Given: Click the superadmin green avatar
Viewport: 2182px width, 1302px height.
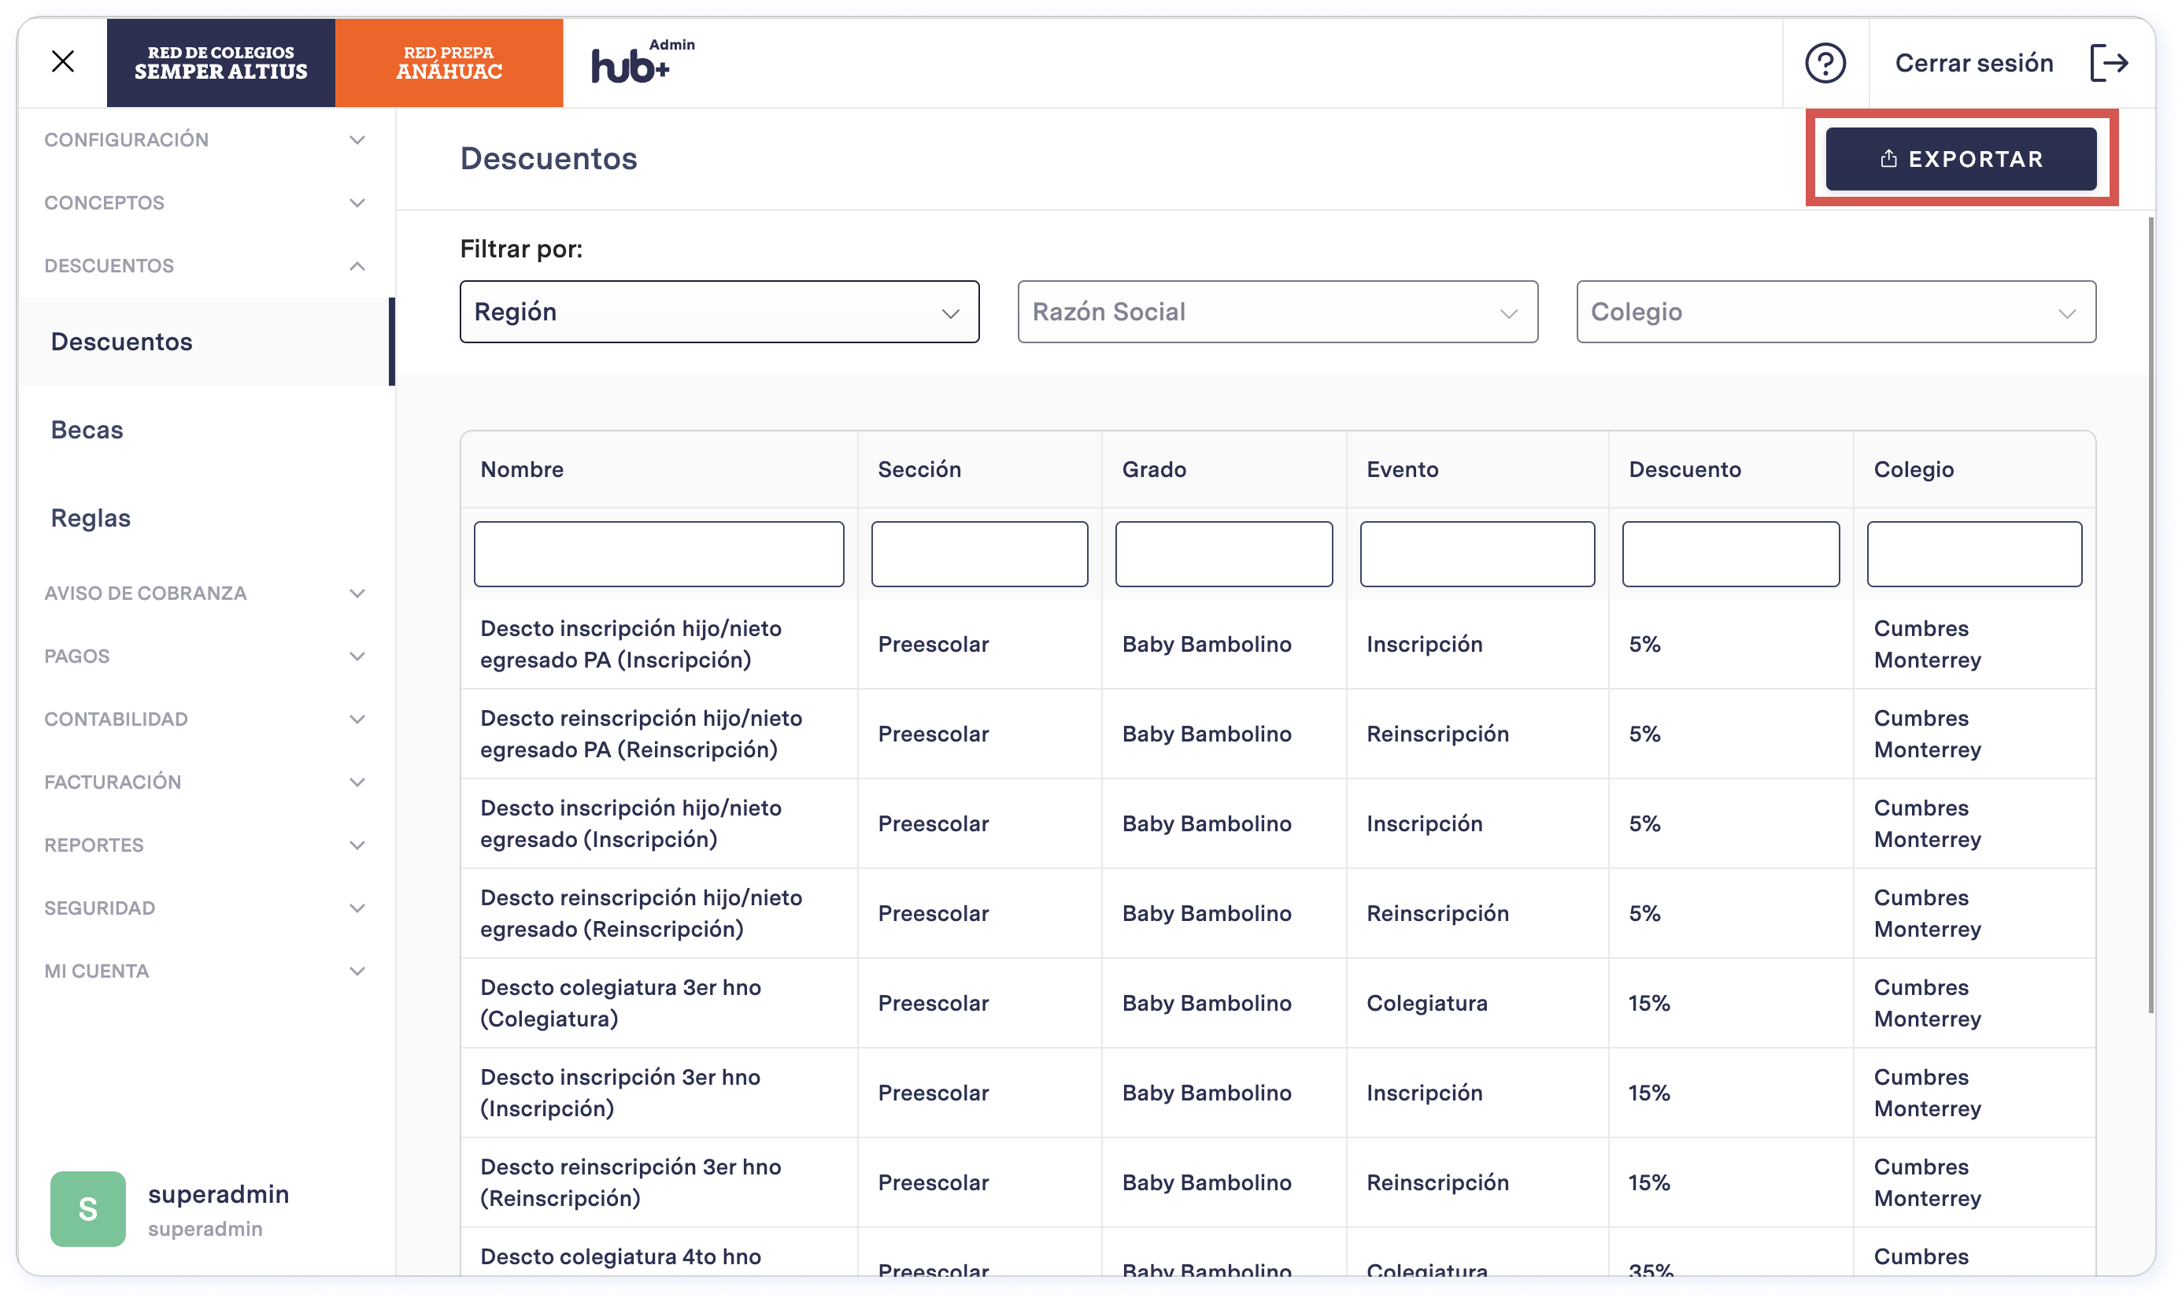Looking at the screenshot, I should tap(87, 1209).
